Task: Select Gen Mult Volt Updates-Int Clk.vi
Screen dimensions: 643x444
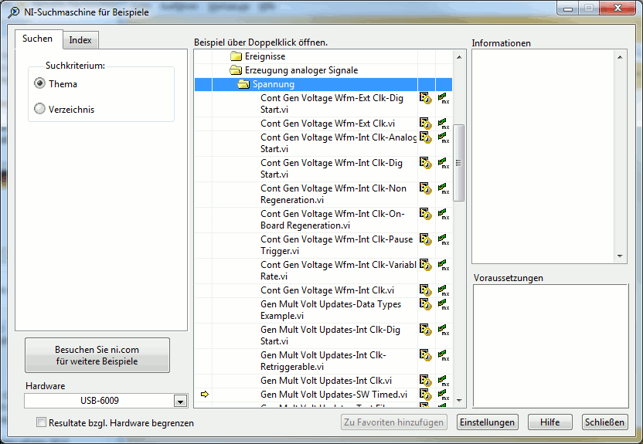Action: click(x=326, y=381)
